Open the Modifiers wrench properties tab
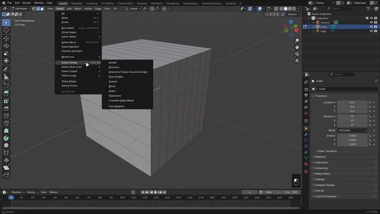The image size is (380, 214). (306, 134)
